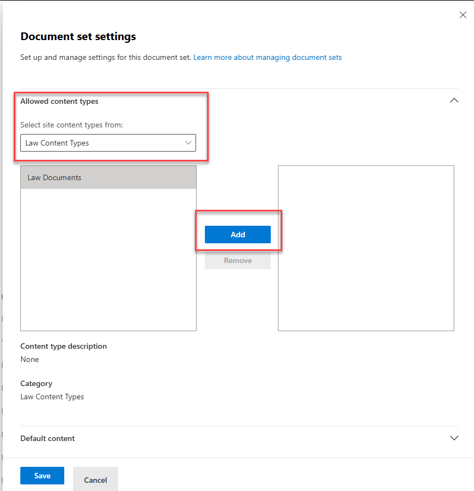
Task: Open Learn more about managing document sets
Action: (x=267, y=57)
